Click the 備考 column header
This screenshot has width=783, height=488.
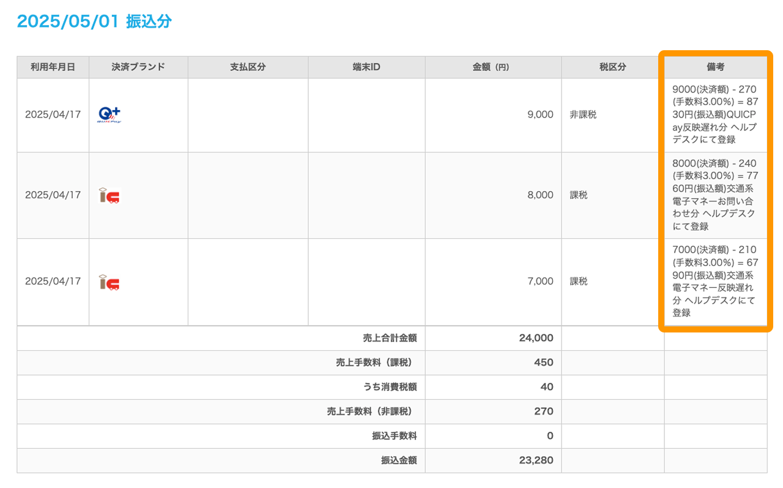pos(715,67)
